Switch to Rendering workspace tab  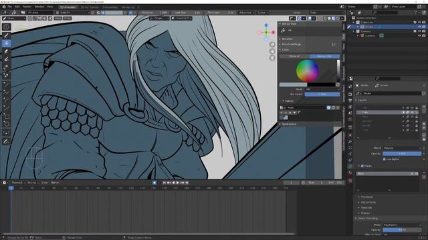tap(128, 7)
